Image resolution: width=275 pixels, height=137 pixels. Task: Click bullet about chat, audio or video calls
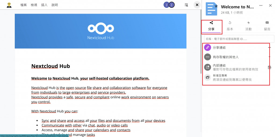point(85,125)
